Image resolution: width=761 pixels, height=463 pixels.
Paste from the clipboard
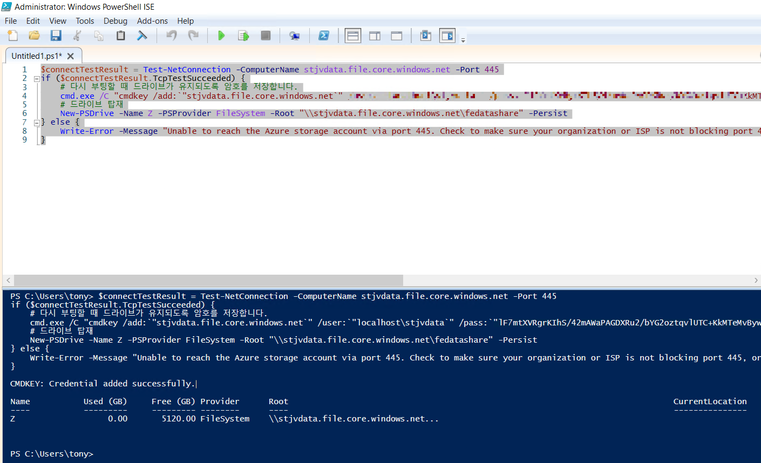(x=120, y=36)
